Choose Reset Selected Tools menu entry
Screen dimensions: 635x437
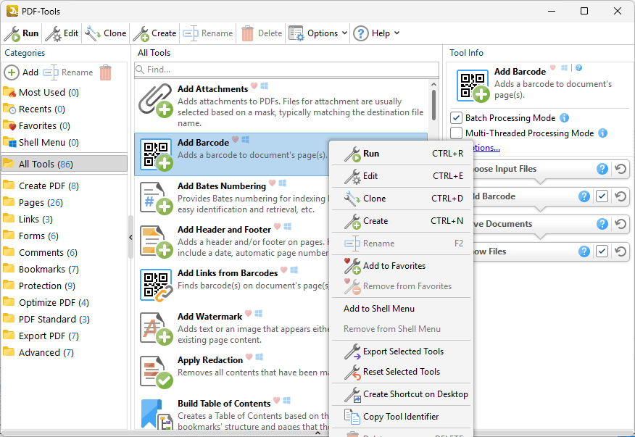(402, 372)
